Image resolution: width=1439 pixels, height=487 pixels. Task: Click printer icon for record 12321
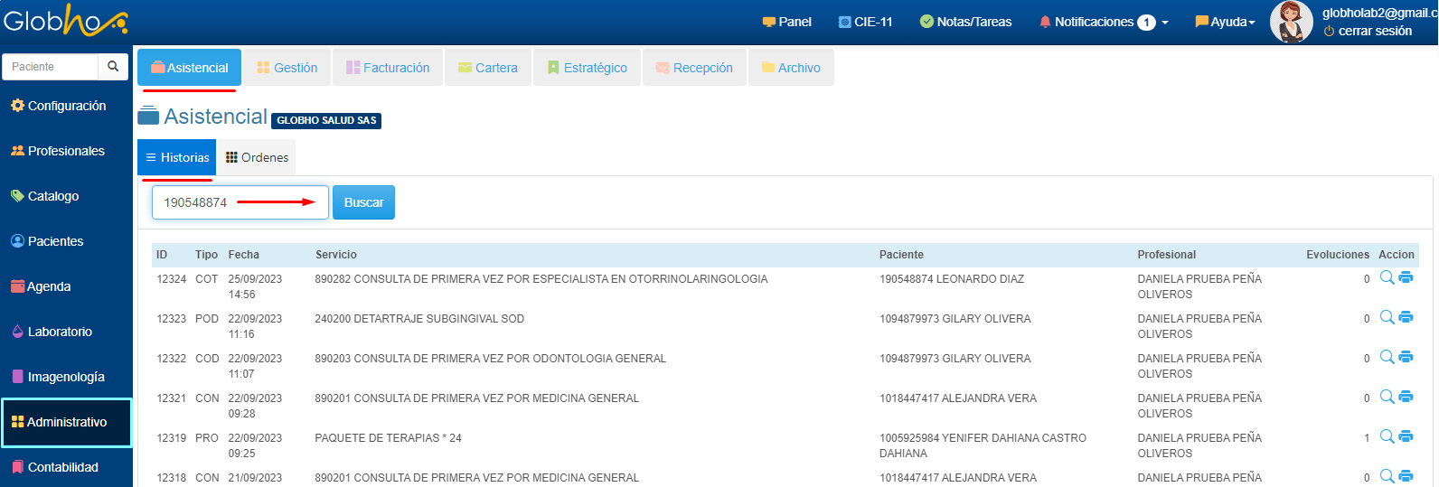click(1406, 398)
